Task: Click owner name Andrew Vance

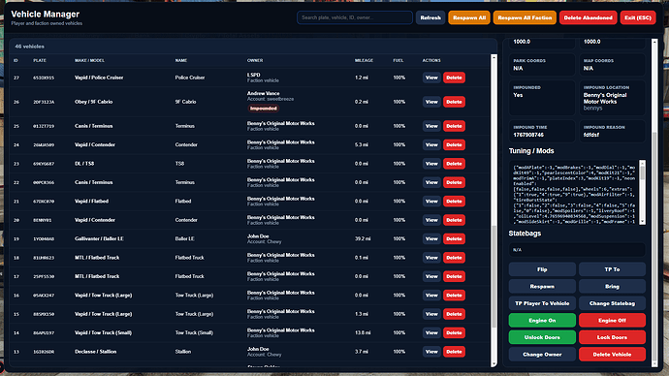Action: [264, 93]
